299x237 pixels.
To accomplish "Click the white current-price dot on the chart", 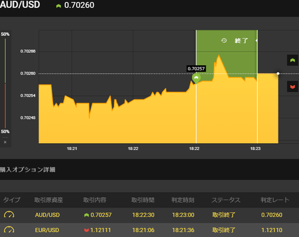I will coord(278,73).
